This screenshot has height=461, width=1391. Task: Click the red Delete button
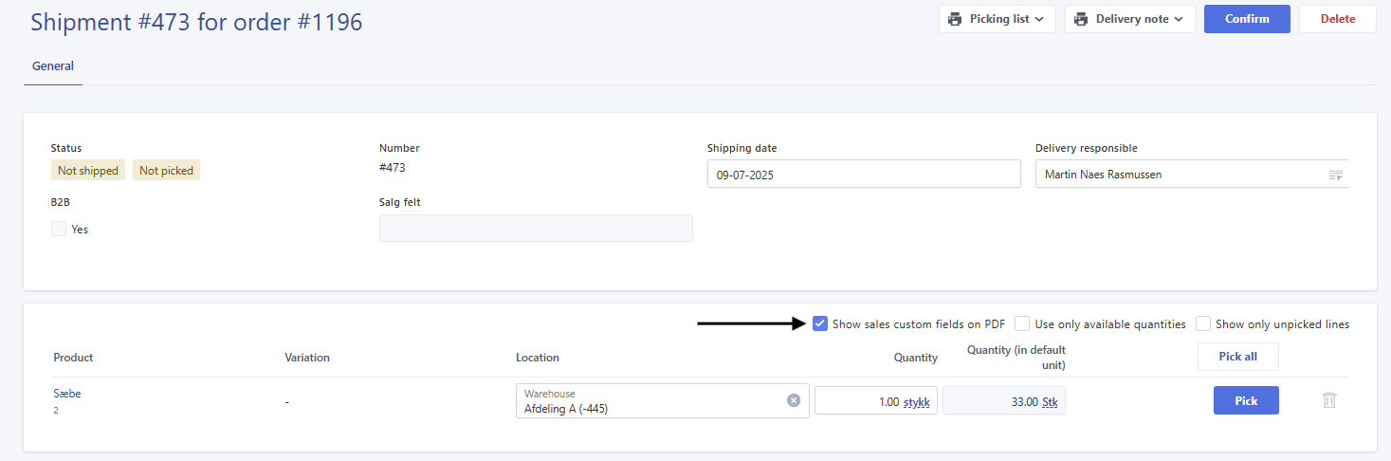[1337, 19]
